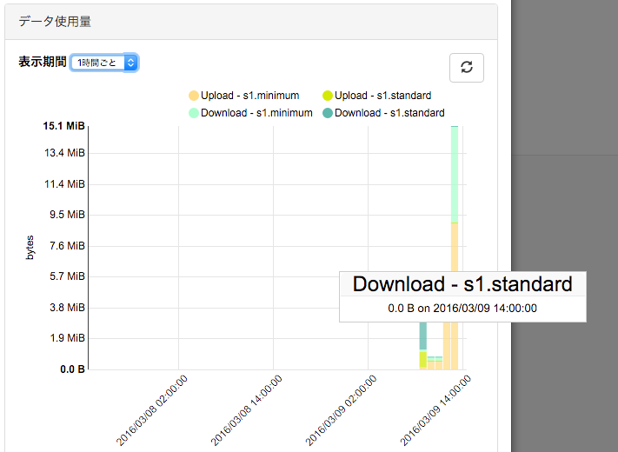Screen dimensions: 618x452
Task: Click the tooltip title Download - s1.standard
Action: click(x=462, y=284)
